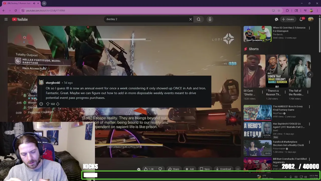
Task: Open the browser extensions puzzle icon
Action: click(287, 11)
